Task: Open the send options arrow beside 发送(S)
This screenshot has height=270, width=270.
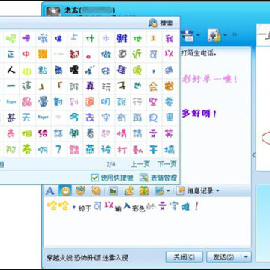Action: click(x=247, y=256)
